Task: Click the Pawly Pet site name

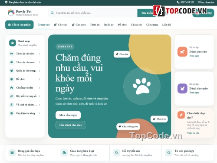Action: point(24,11)
